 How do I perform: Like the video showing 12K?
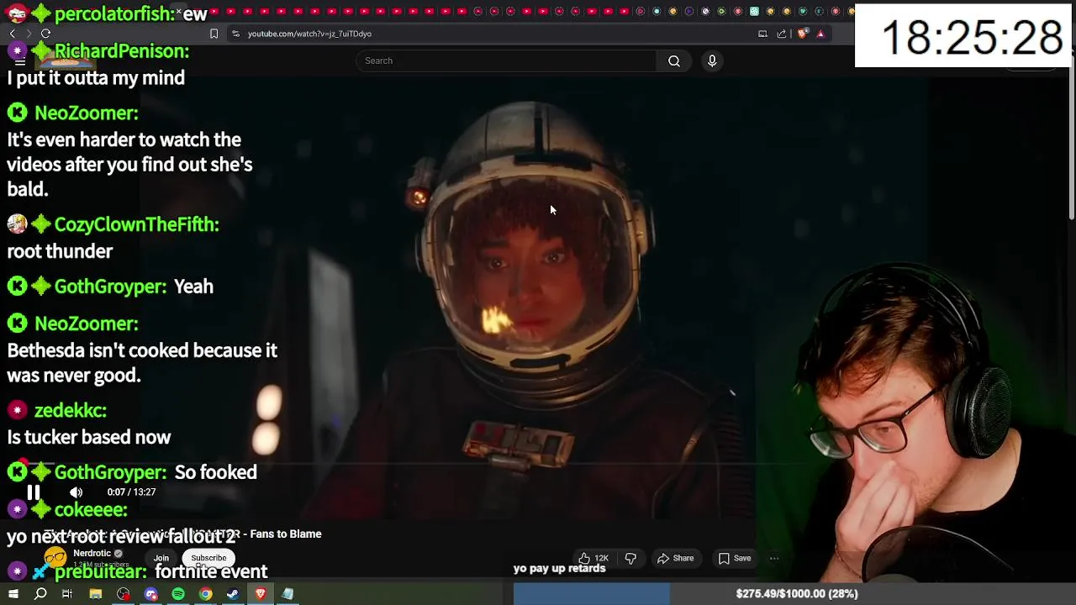click(x=593, y=558)
